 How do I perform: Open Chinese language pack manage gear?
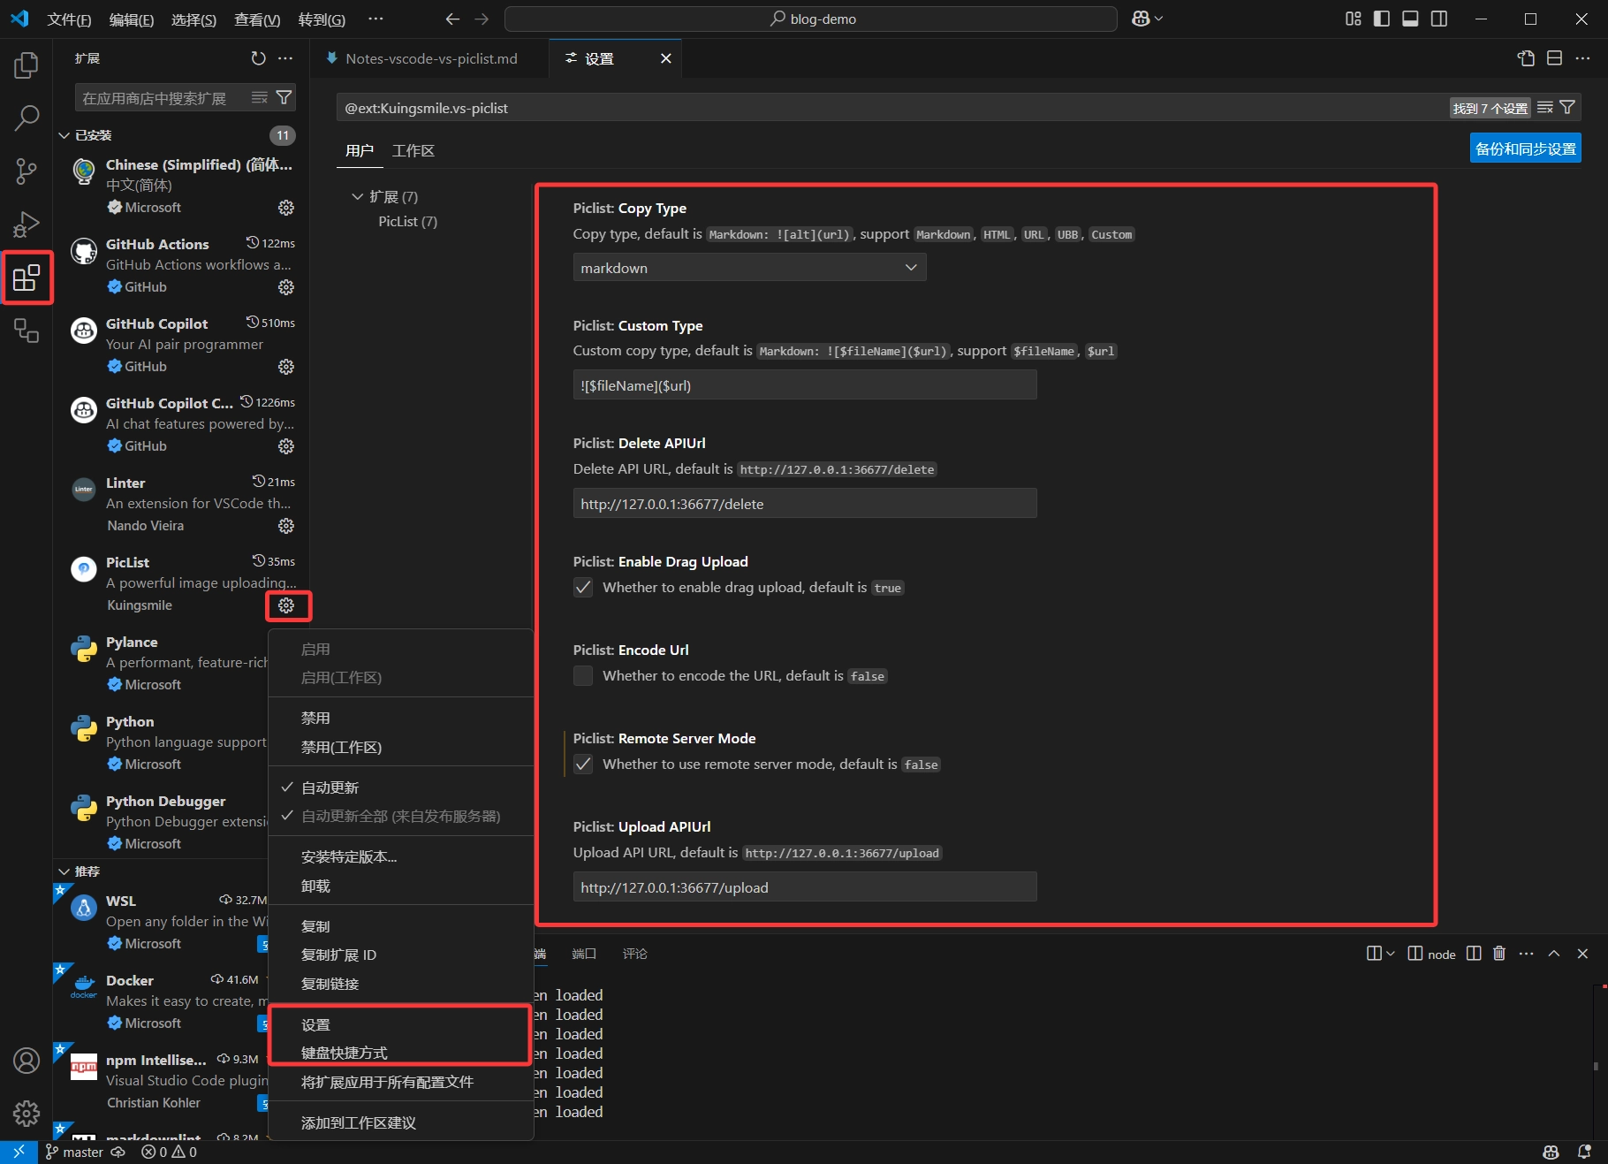286,208
